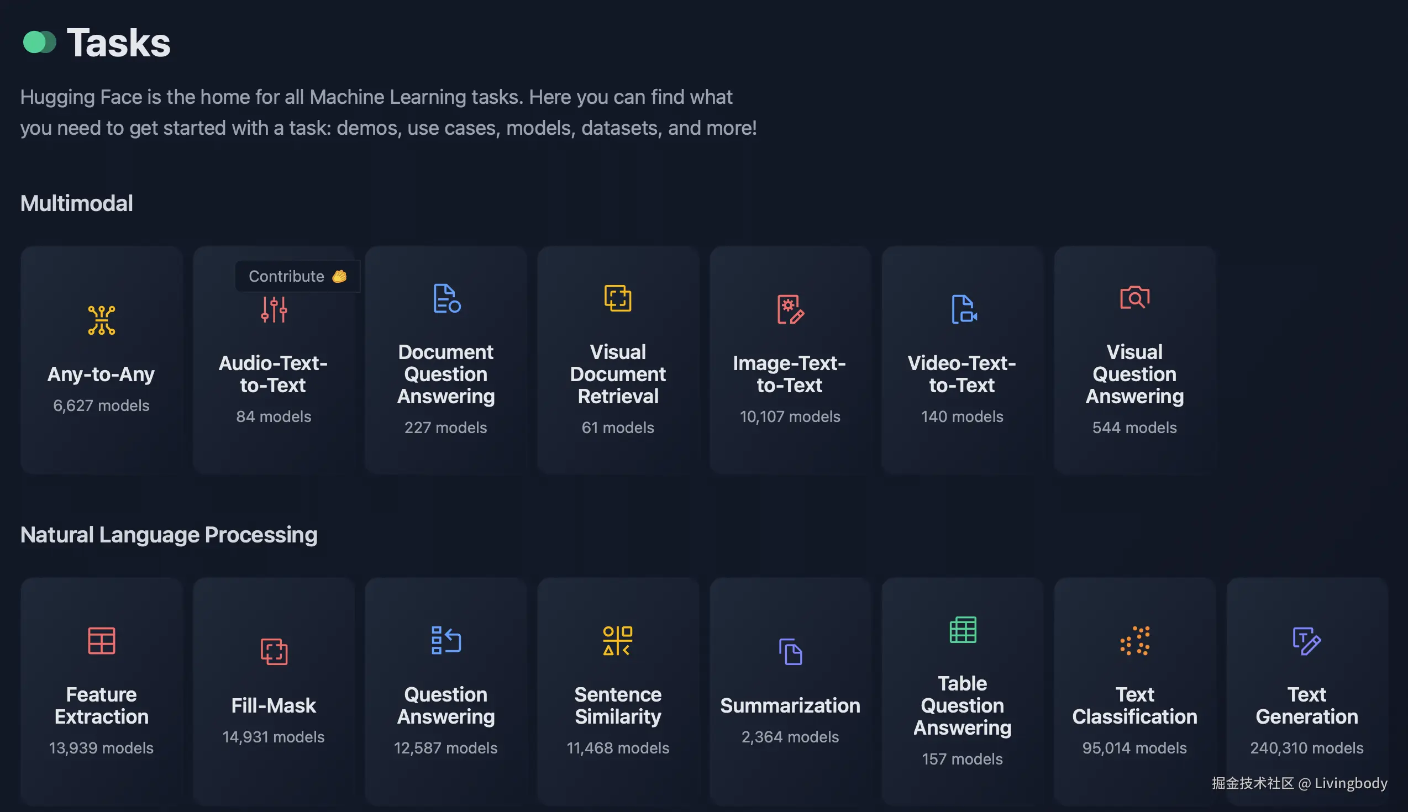The width and height of the screenshot is (1408, 812).
Task: Click the "240,310 models" count
Action: tap(1307, 748)
